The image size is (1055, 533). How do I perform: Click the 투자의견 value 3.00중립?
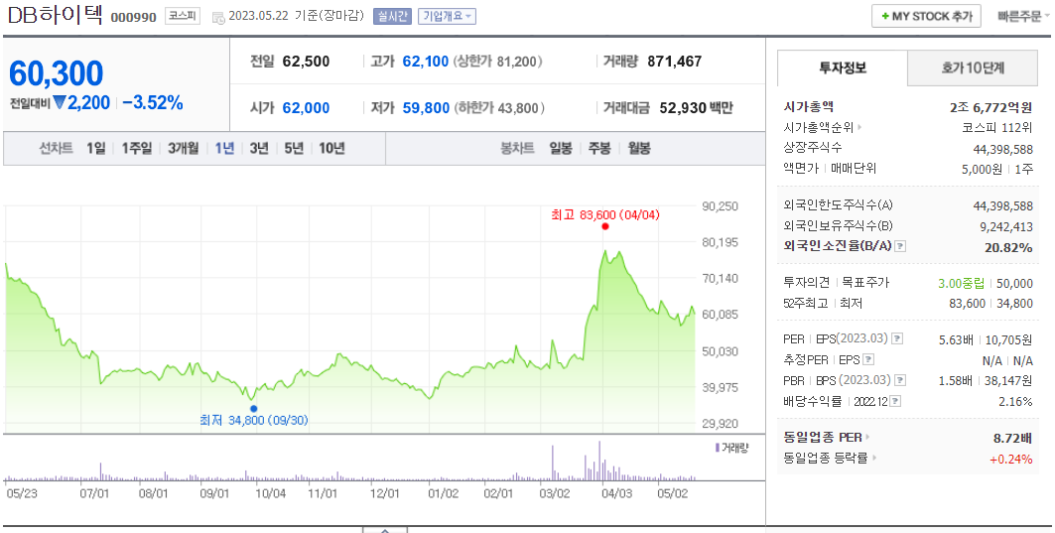[x=961, y=283]
